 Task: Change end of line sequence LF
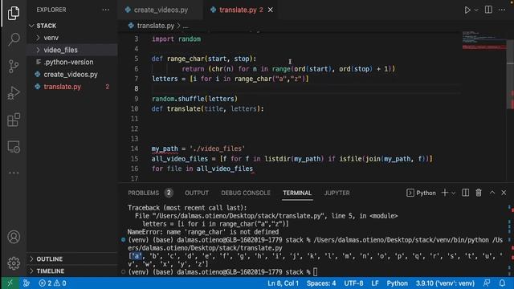(x=375, y=283)
